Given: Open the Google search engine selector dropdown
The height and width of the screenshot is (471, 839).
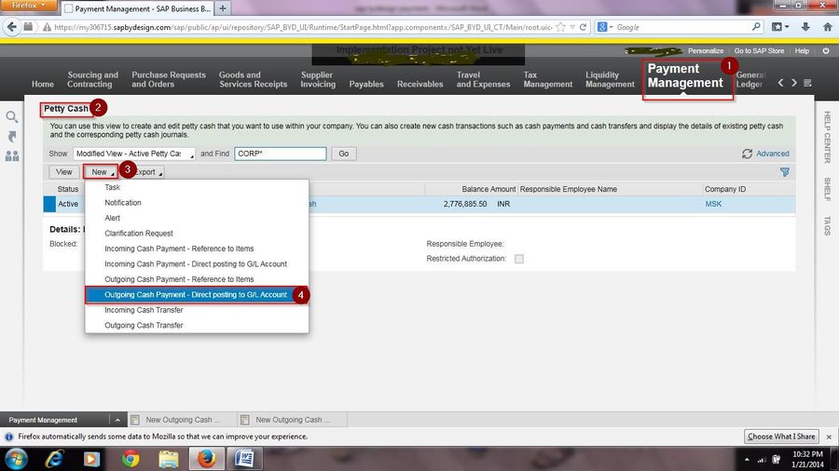Looking at the screenshot, I should [x=605, y=27].
